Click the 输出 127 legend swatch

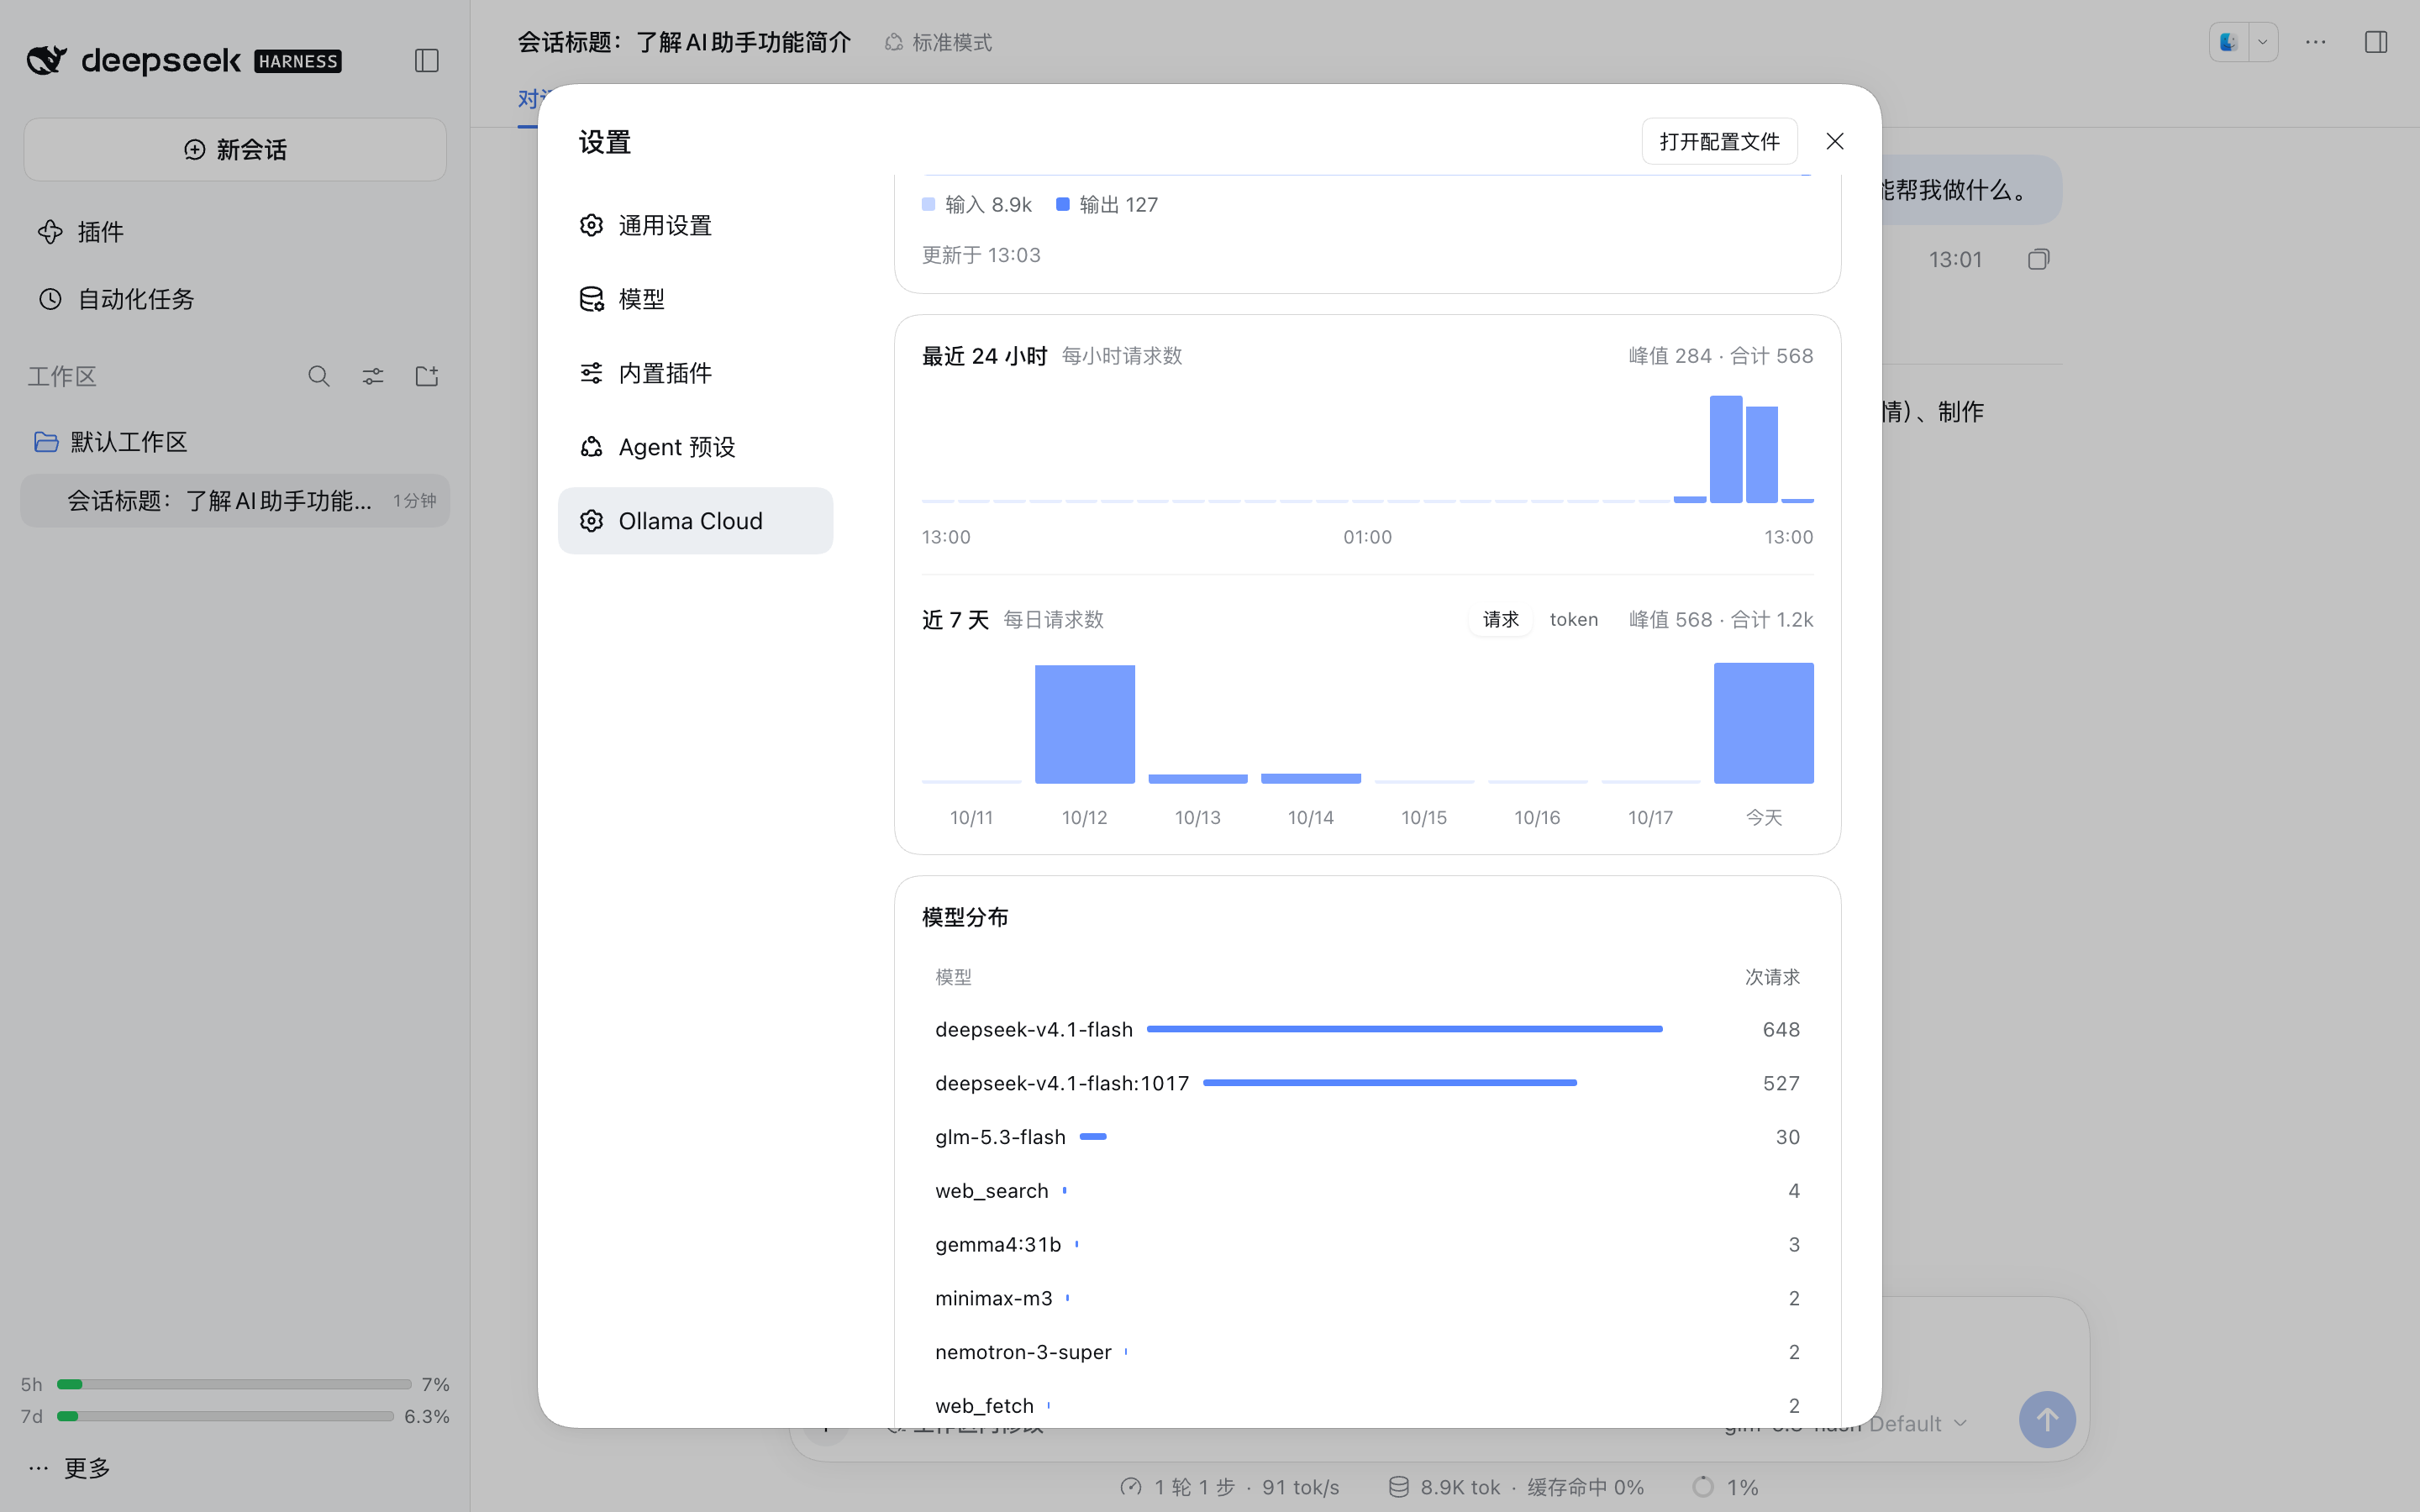1062,204
